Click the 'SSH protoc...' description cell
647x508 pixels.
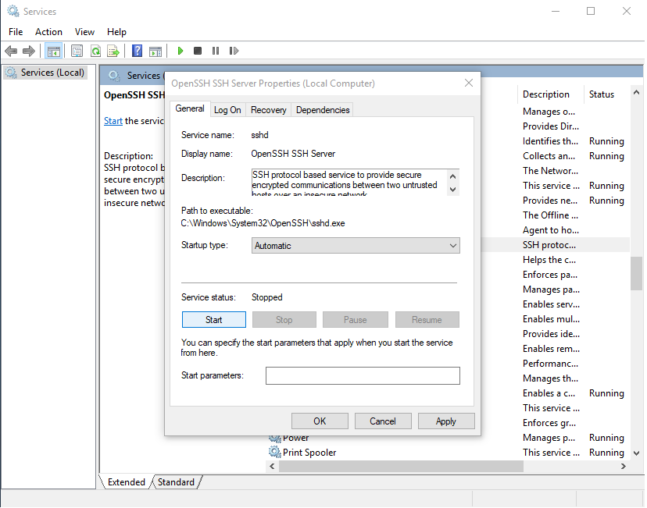tap(549, 245)
